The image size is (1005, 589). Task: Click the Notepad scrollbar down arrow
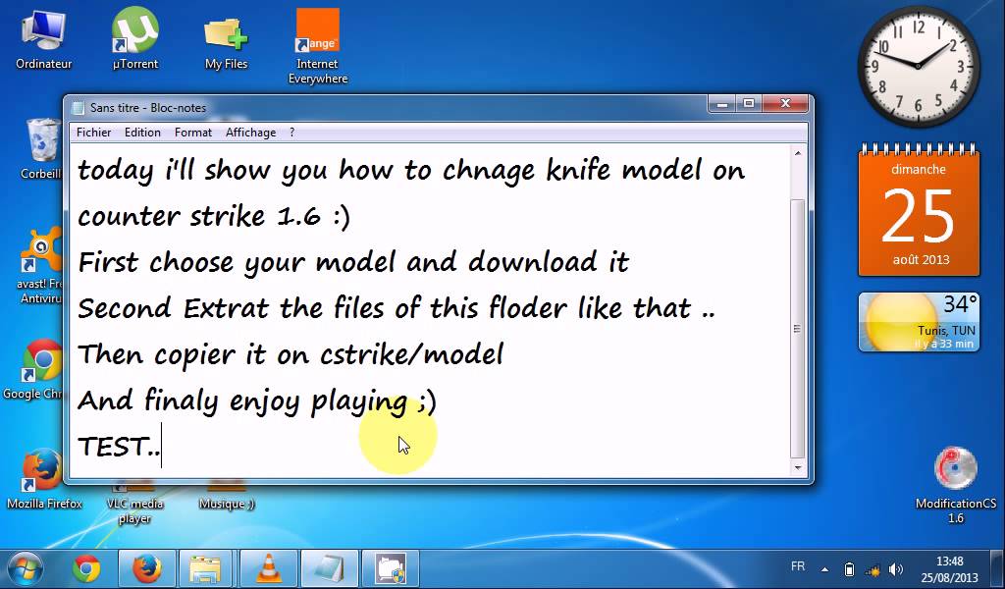pyautogui.click(x=797, y=468)
